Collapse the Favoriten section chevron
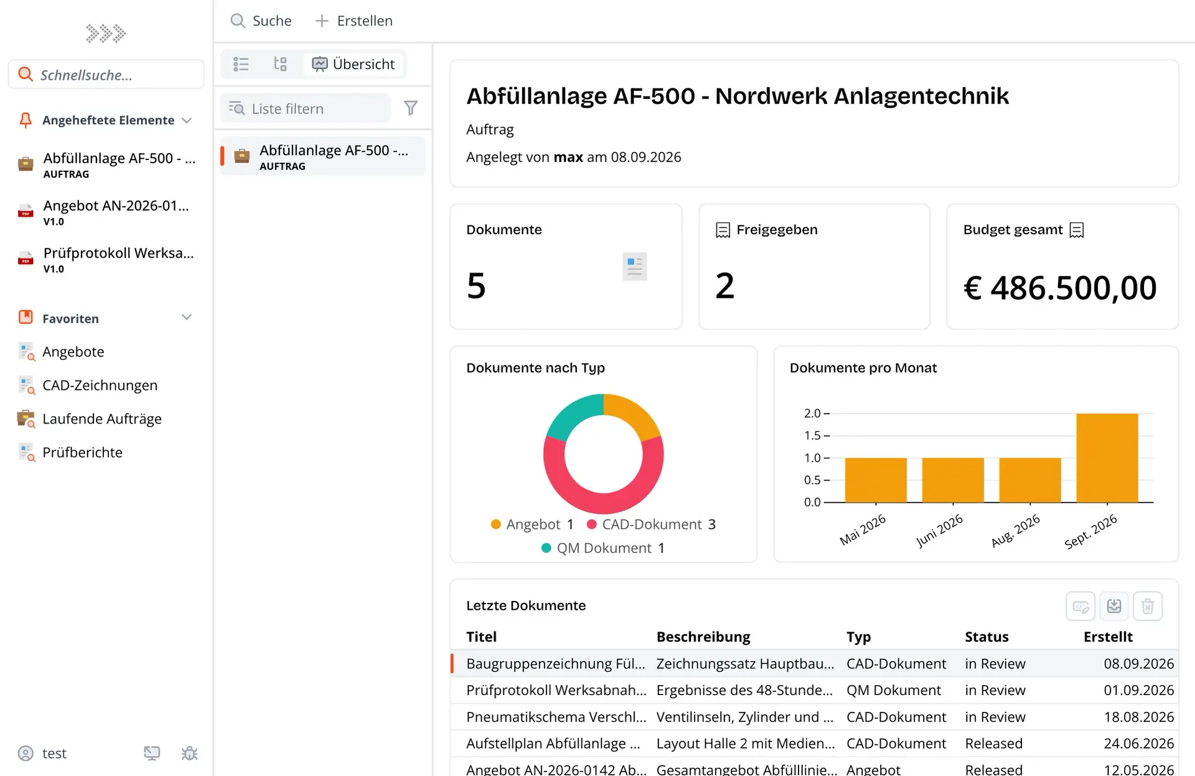 pyautogui.click(x=187, y=318)
